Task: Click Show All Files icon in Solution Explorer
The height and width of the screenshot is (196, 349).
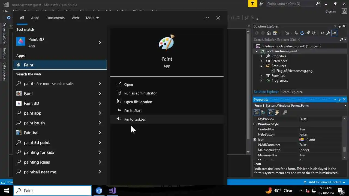Action: [314, 33]
